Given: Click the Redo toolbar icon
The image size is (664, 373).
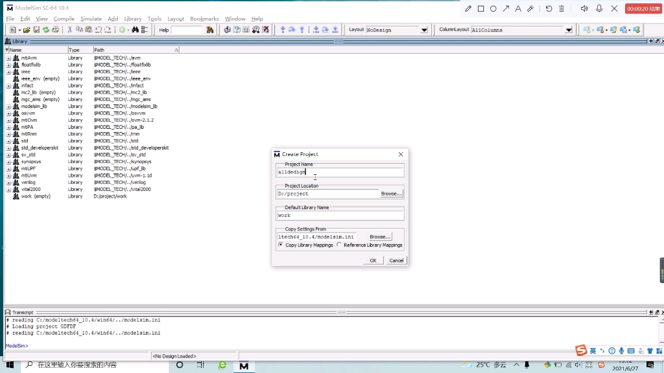Looking at the screenshot, I should (x=108, y=30).
